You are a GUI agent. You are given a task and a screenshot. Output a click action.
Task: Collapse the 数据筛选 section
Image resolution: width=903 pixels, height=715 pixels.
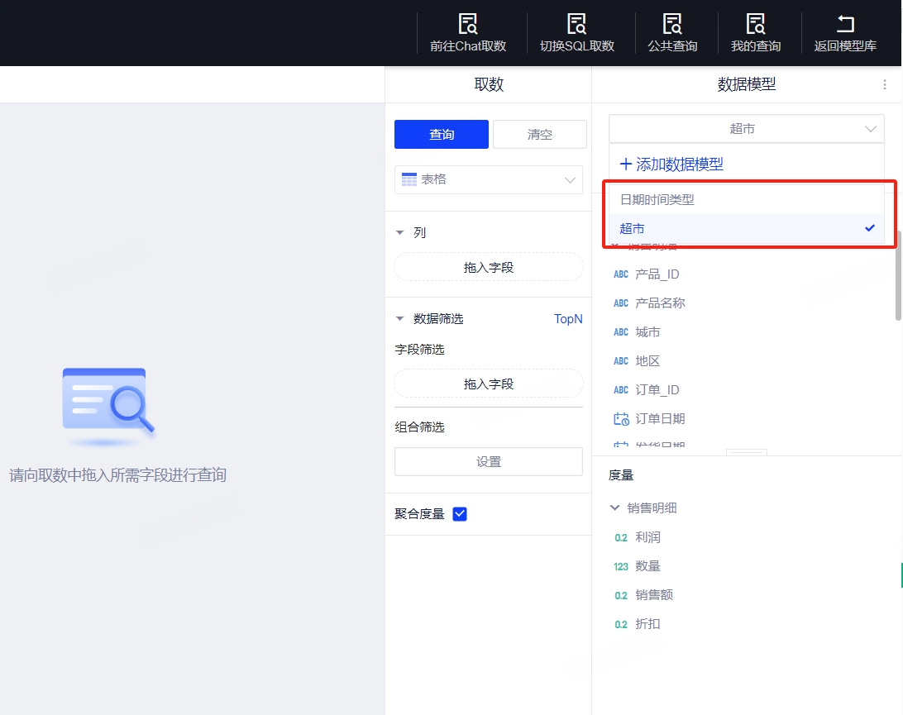click(x=401, y=319)
